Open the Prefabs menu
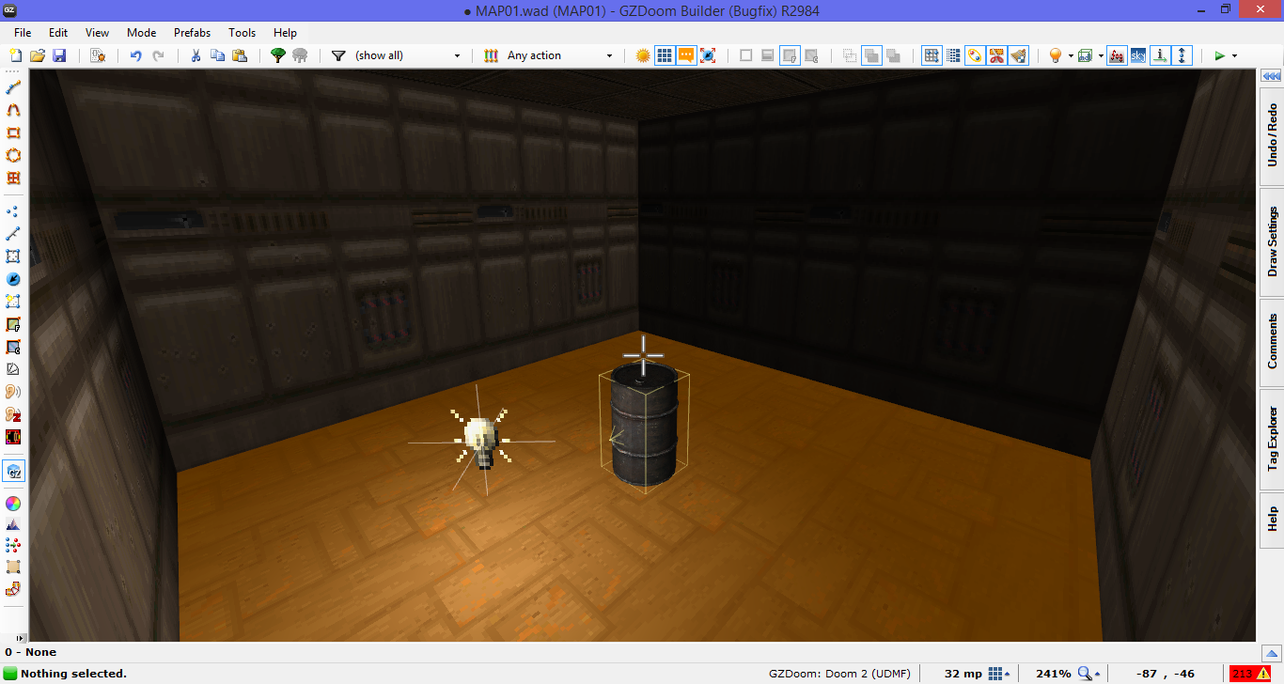1284x684 pixels. [x=192, y=32]
